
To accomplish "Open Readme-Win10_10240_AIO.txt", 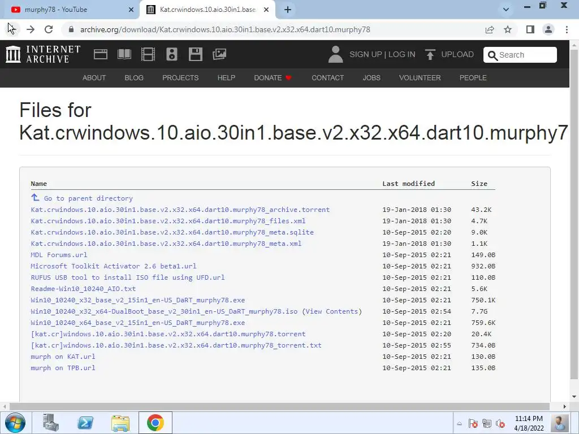I will [83, 289].
